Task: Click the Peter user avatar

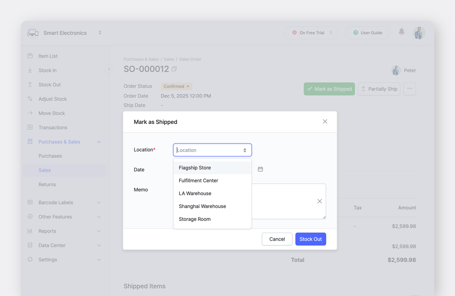Action: coord(396,70)
